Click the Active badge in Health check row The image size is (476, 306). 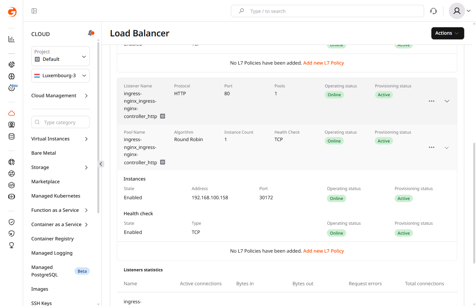coord(404,233)
